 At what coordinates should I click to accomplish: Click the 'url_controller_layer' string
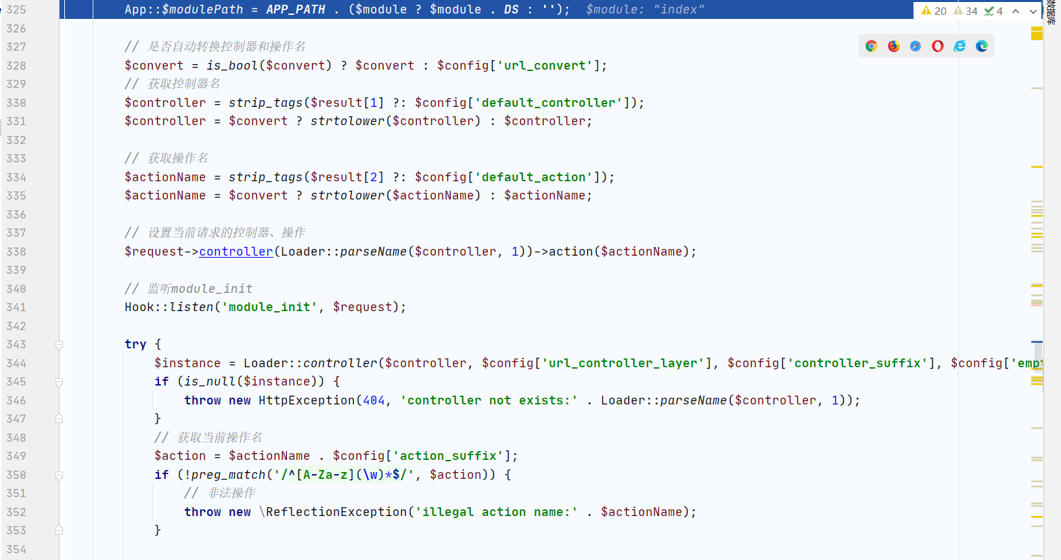pyautogui.click(x=623, y=363)
